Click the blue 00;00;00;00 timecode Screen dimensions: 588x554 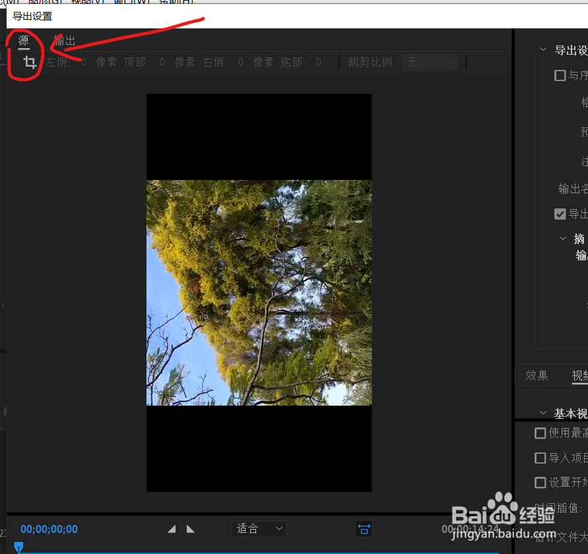(49, 529)
